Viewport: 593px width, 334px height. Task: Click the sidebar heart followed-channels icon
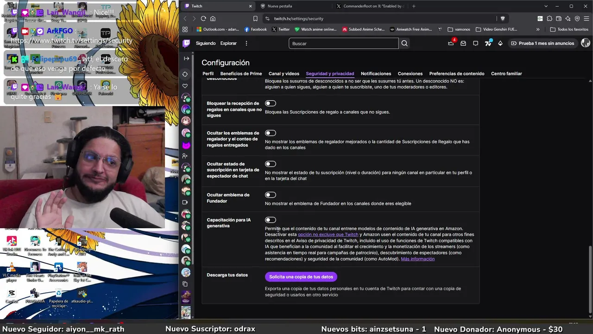coord(185,86)
